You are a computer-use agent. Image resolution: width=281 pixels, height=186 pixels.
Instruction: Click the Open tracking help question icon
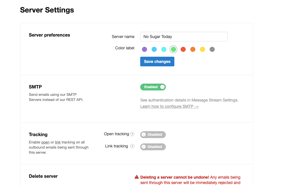tap(132, 134)
